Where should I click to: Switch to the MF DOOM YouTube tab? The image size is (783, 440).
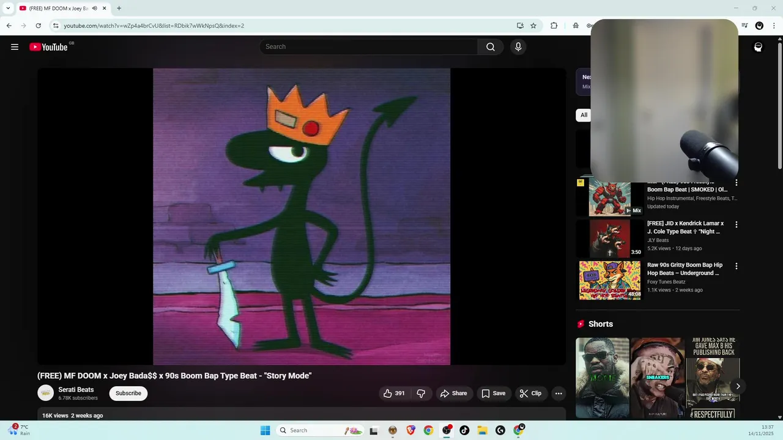pyautogui.click(x=59, y=9)
